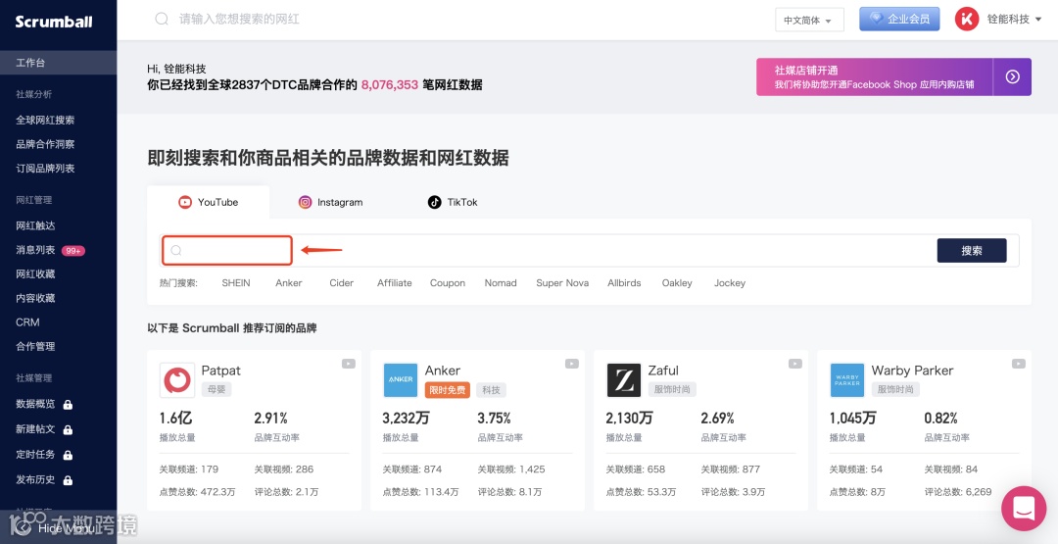Open the Patpat brand card title
The image size is (1058, 544).
[x=220, y=371]
